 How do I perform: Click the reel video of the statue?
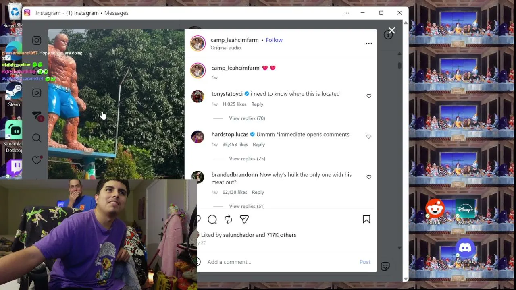[116, 104]
